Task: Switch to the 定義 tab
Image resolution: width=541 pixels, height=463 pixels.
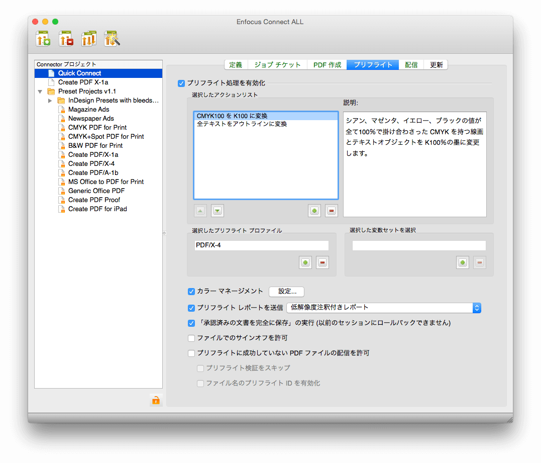Action: click(x=236, y=65)
